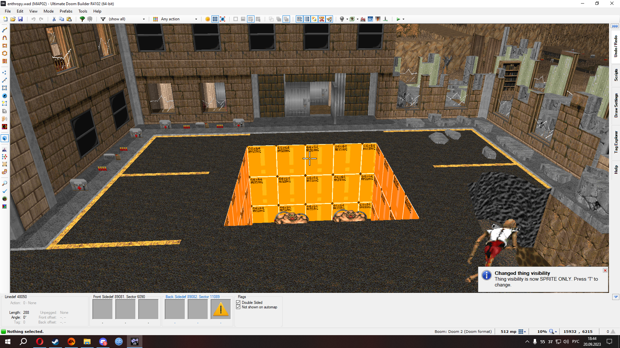
Task: Click the magnifier Find tool in left sidebar
Action: pyautogui.click(x=5, y=183)
